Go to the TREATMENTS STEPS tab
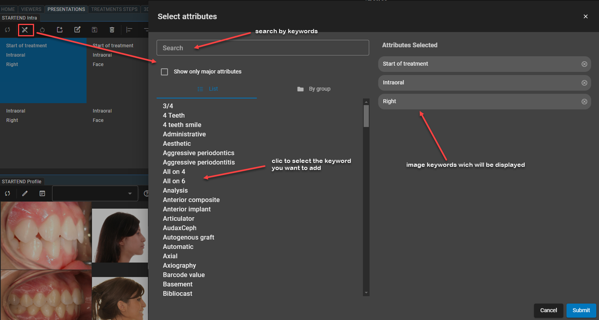599x320 pixels. 114,9
